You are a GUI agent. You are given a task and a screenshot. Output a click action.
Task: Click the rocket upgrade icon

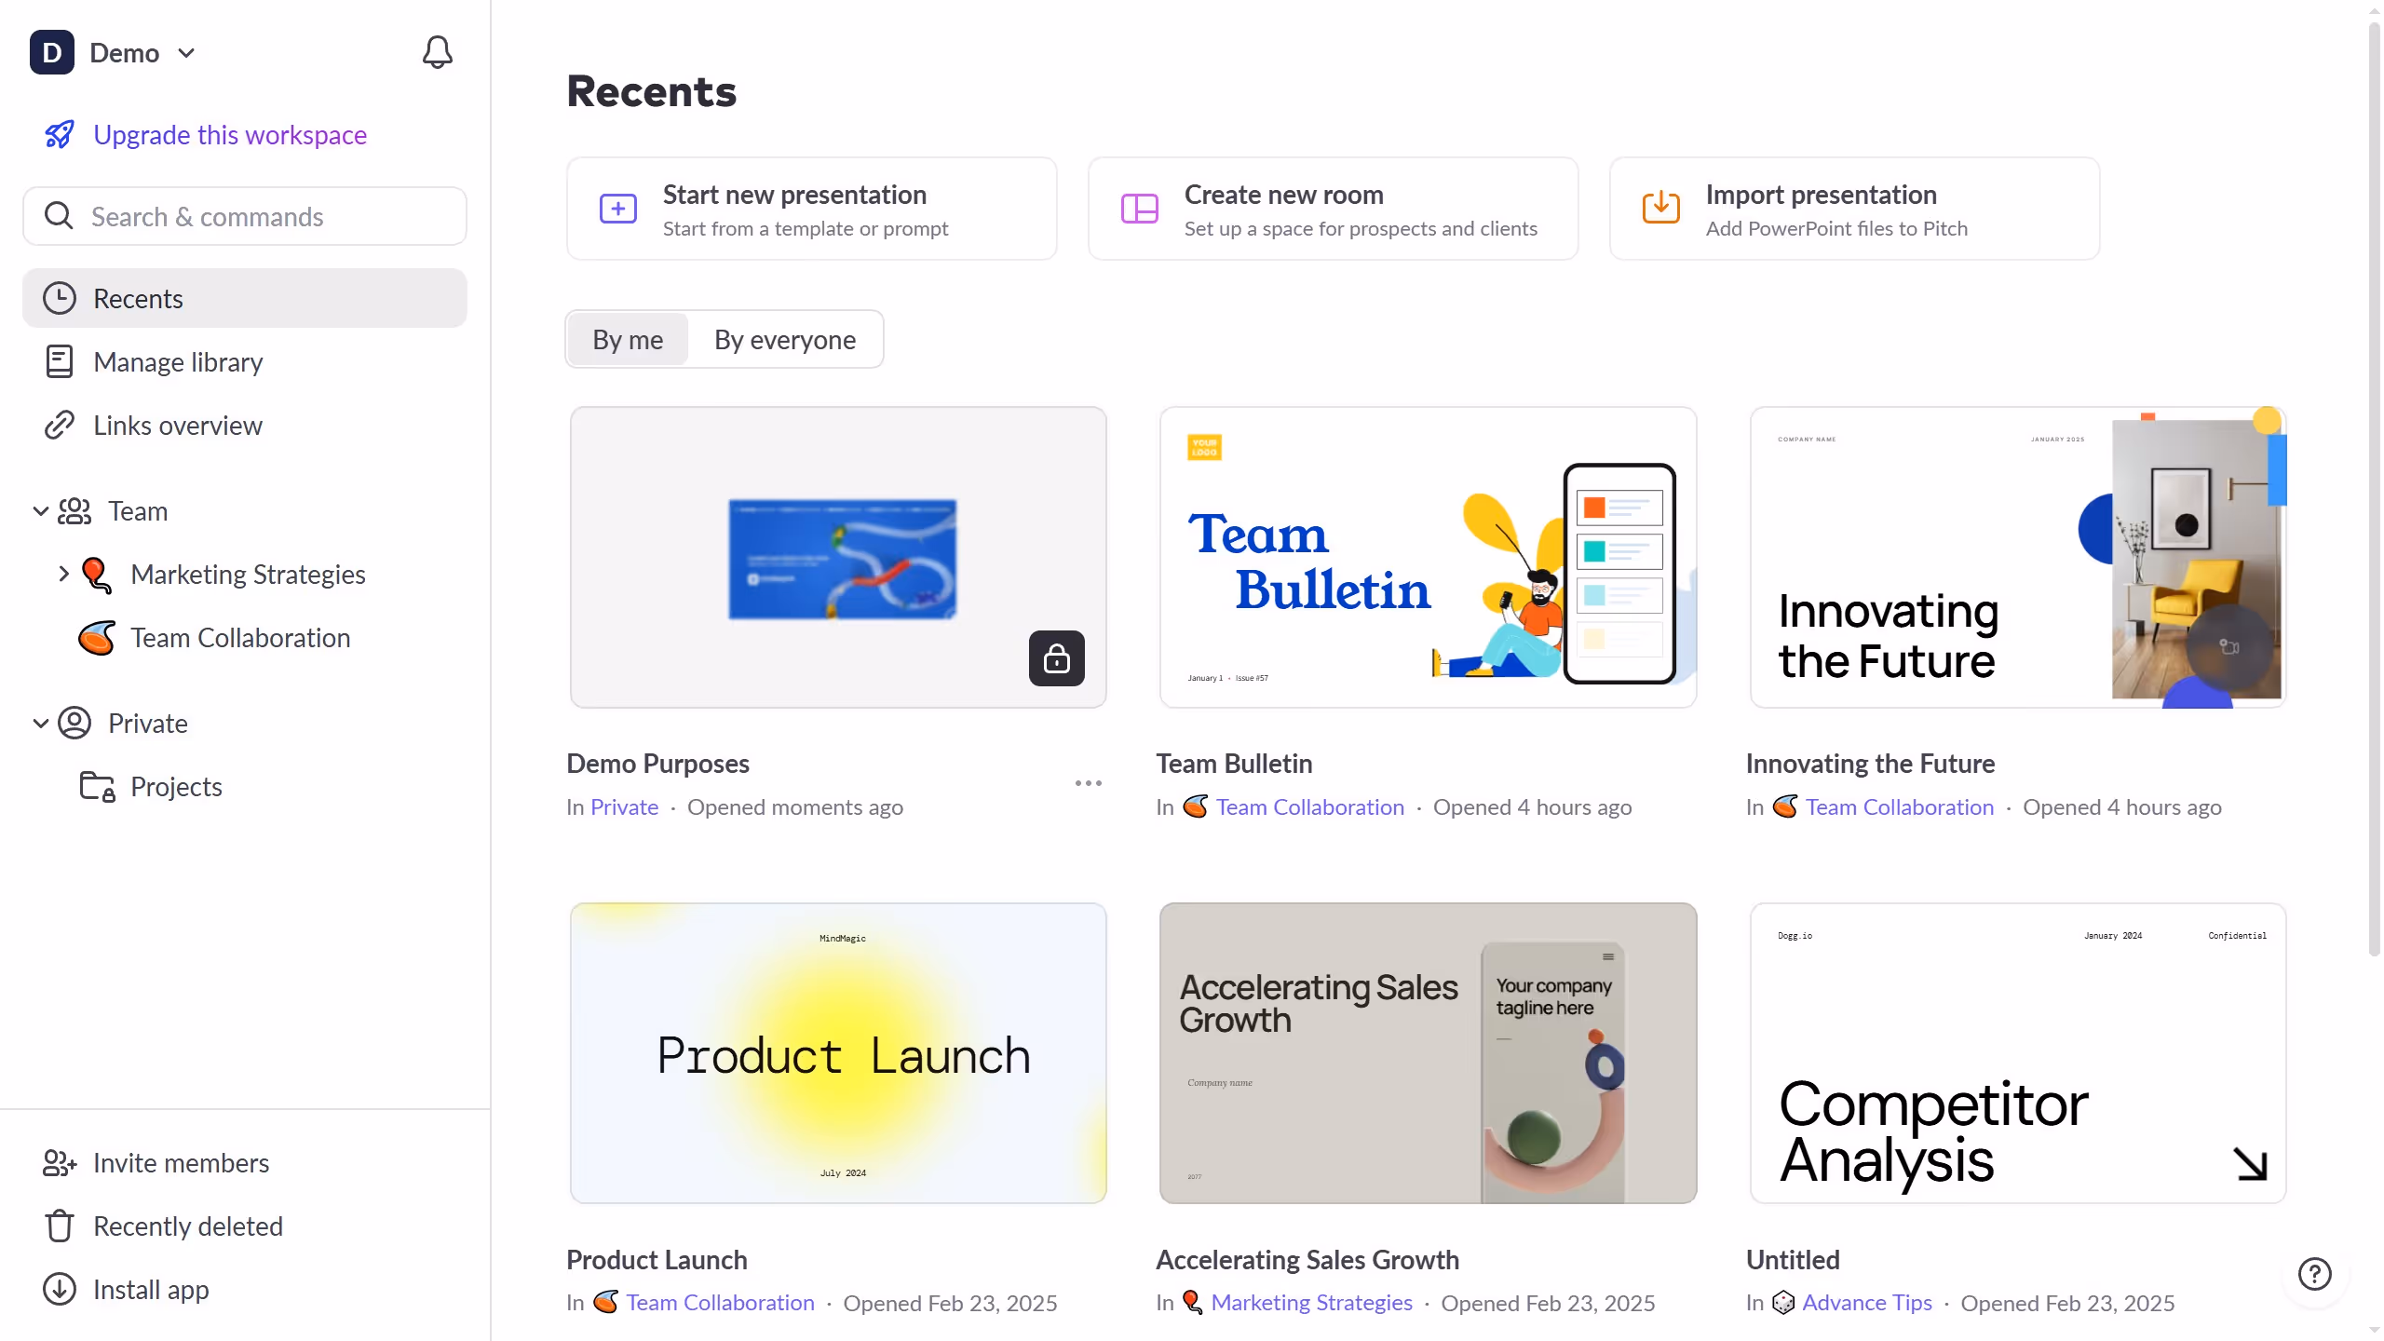(x=60, y=135)
